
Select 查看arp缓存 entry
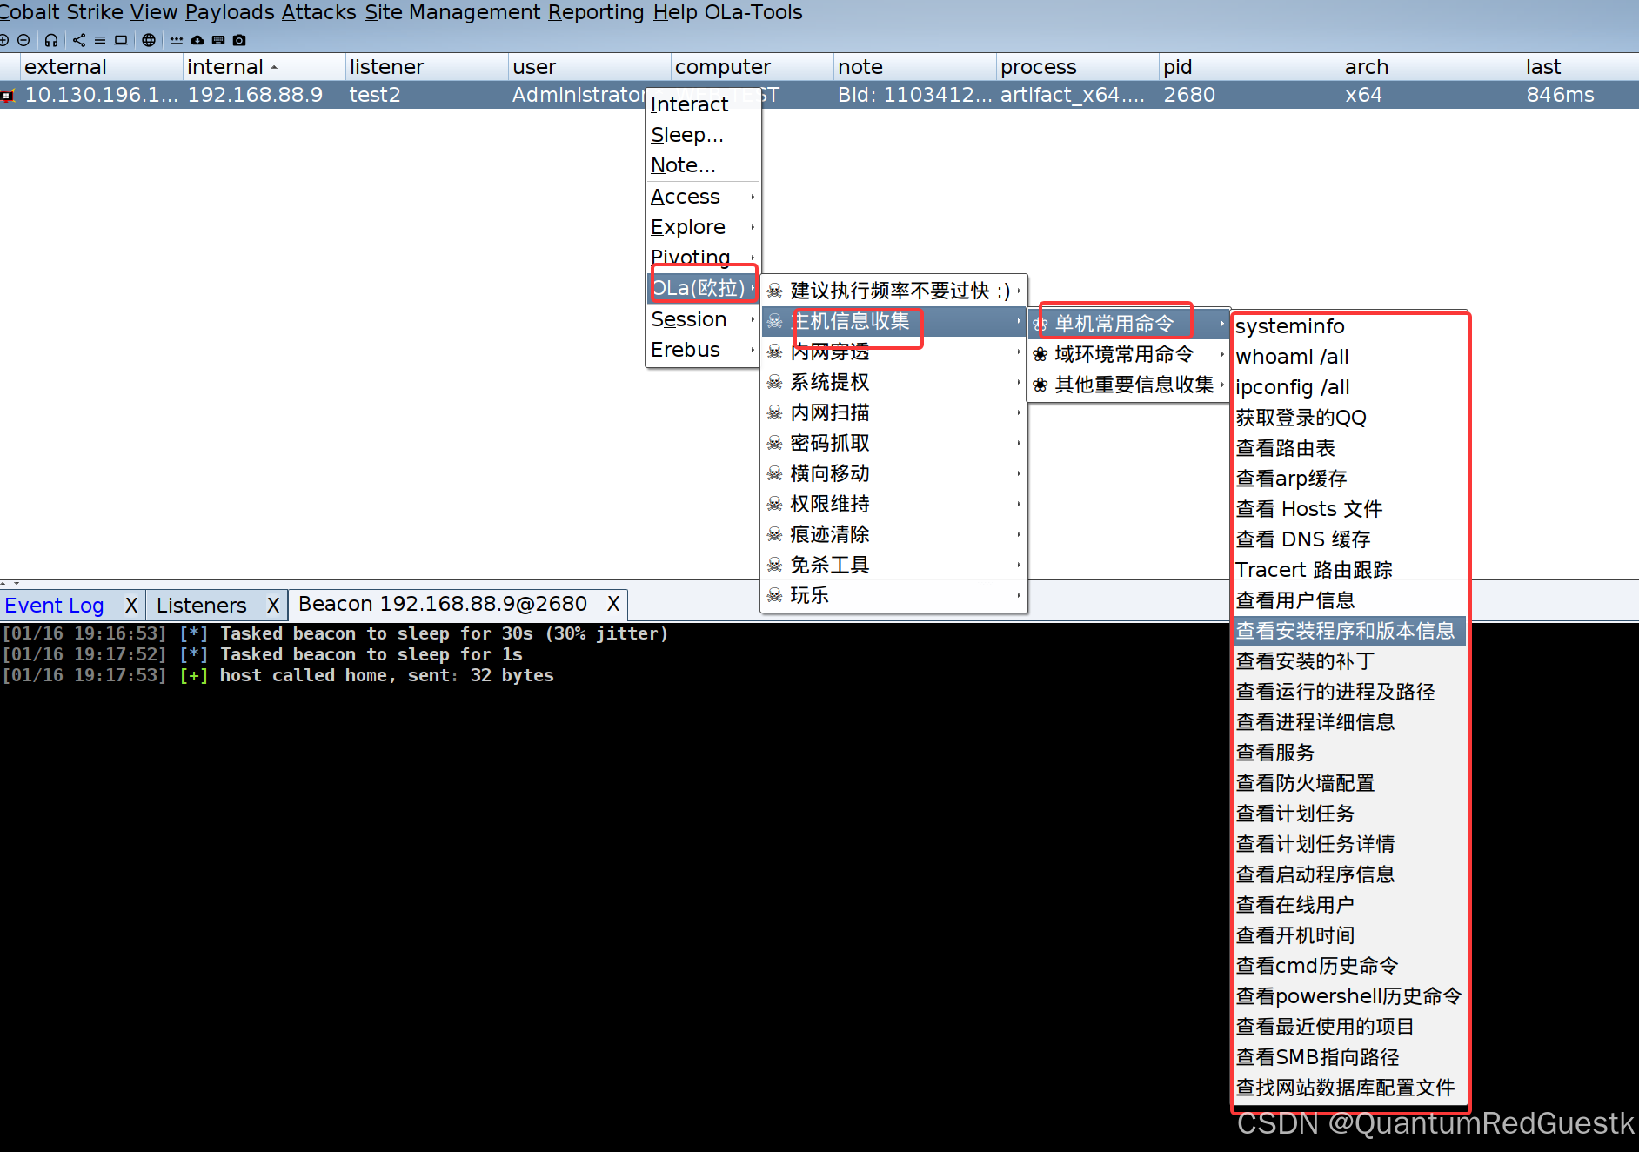(1349, 479)
